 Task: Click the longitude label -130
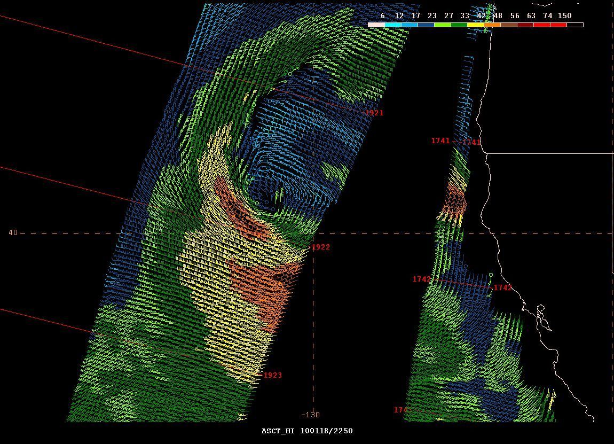point(311,415)
